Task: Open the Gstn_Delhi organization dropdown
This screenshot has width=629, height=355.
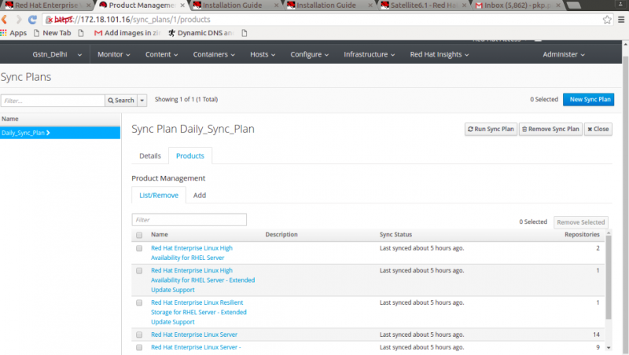Action: (57, 54)
